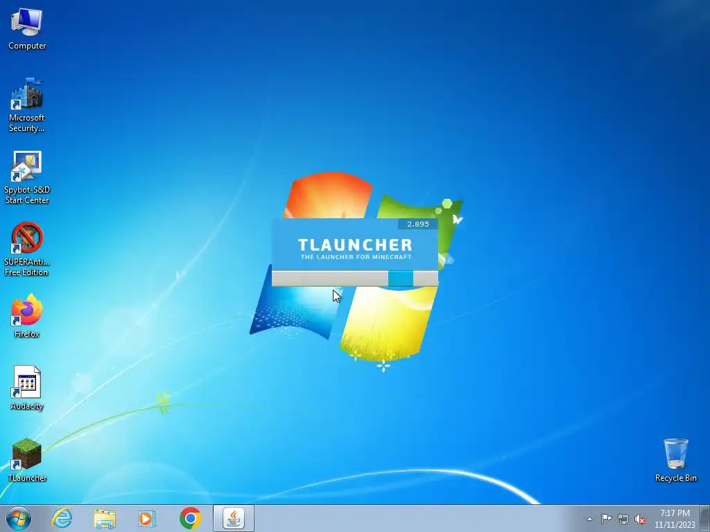Launch Internet Explorer from the taskbar
Viewport: 710px width, 532px height.
pyautogui.click(x=62, y=518)
